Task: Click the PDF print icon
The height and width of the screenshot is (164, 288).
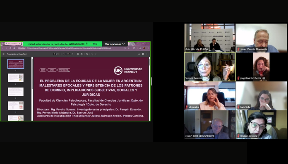Action: [143, 54]
